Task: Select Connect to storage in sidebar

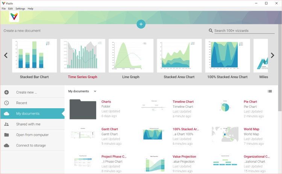Action: pyautogui.click(x=32, y=145)
